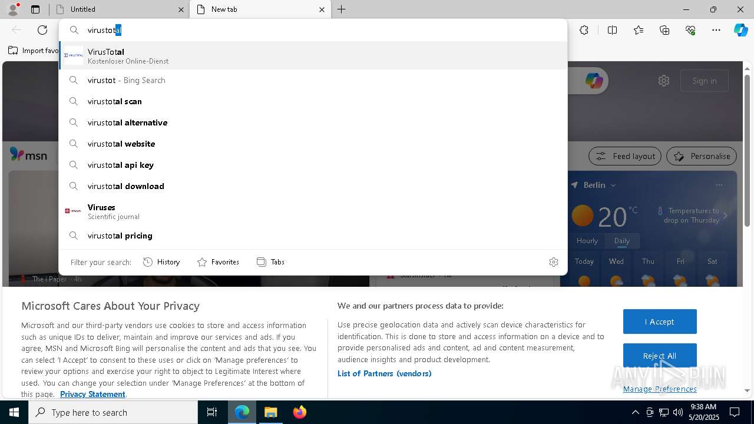Open volume control in system tray
This screenshot has width=754, height=424.
tap(678, 412)
